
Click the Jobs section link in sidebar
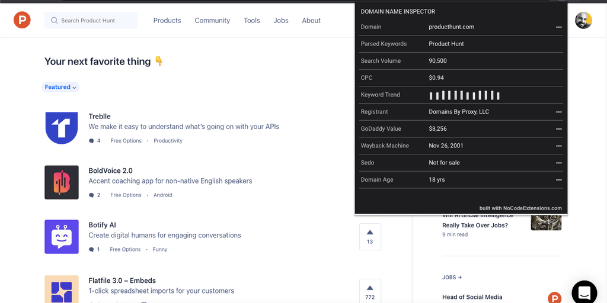452,277
